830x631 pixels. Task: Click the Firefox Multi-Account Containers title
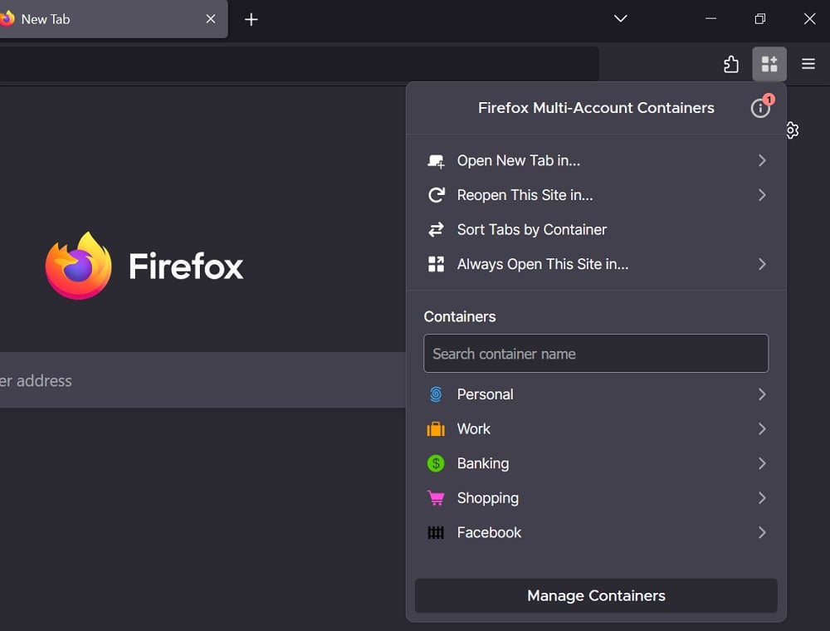(596, 108)
